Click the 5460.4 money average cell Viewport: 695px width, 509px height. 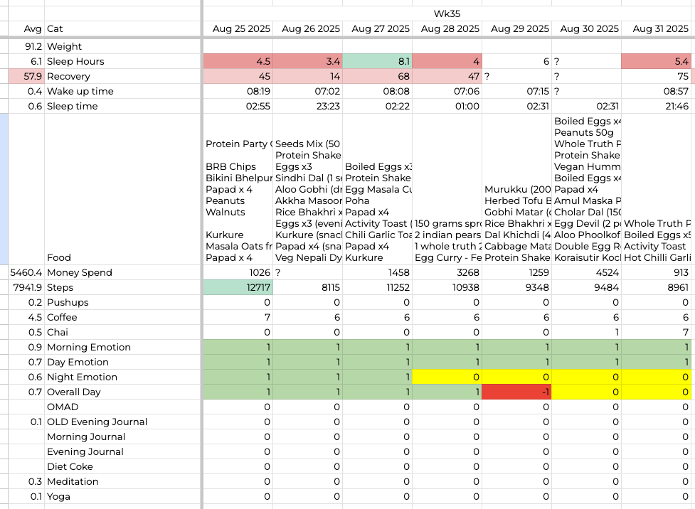[26, 272]
